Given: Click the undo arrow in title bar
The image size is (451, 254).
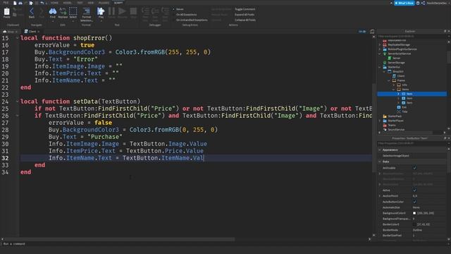Looking at the screenshot, I should pos(42,3).
